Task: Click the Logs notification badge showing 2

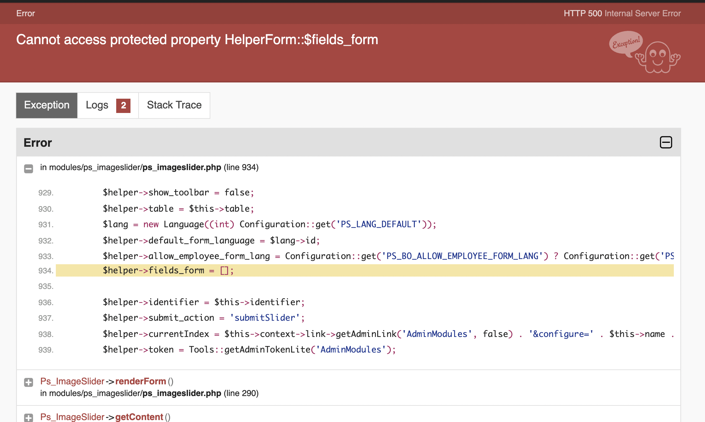Action: coord(123,105)
